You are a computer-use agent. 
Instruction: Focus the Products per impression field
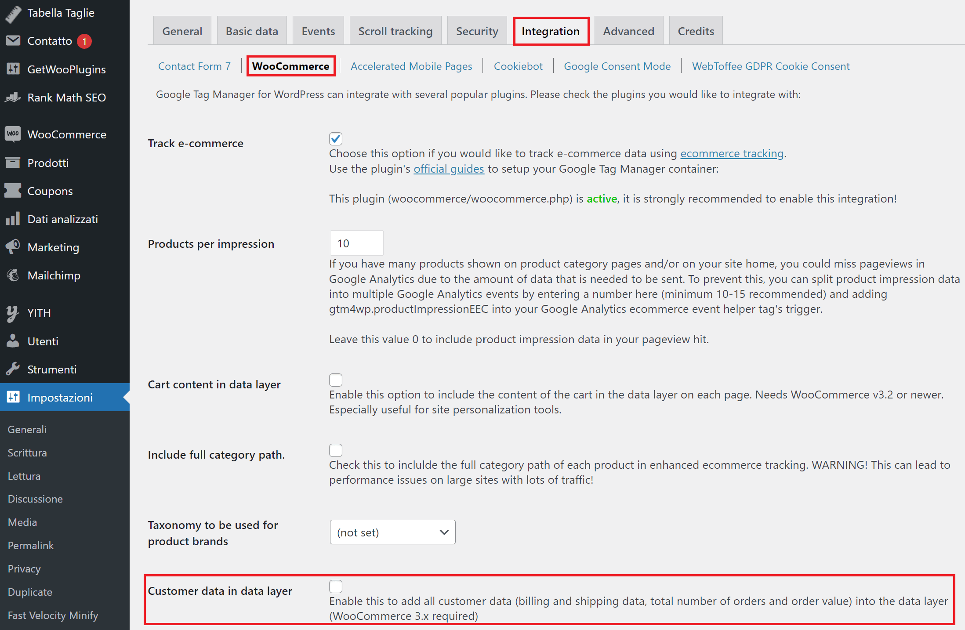357,243
